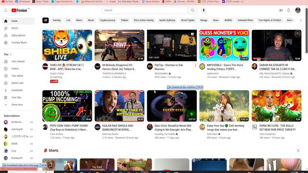Click fliptopbattles channel avatar
308x173 pixels.
point(150,66)
